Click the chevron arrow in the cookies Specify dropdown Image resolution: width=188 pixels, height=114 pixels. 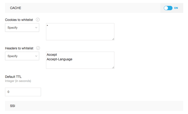pyautogui.click(x=36, y=28)
